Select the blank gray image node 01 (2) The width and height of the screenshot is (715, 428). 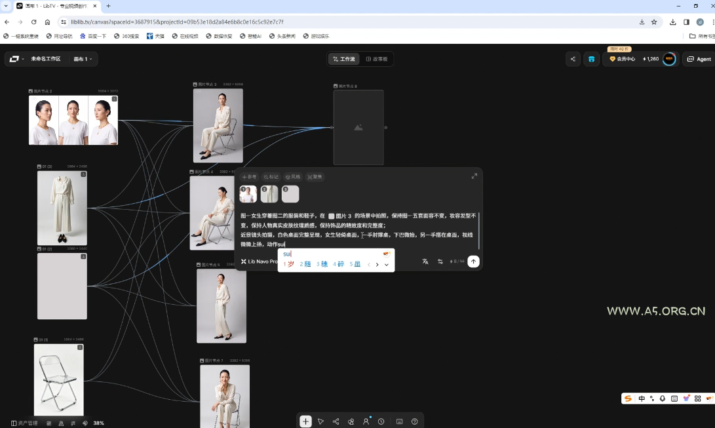(x=62, y=286)
